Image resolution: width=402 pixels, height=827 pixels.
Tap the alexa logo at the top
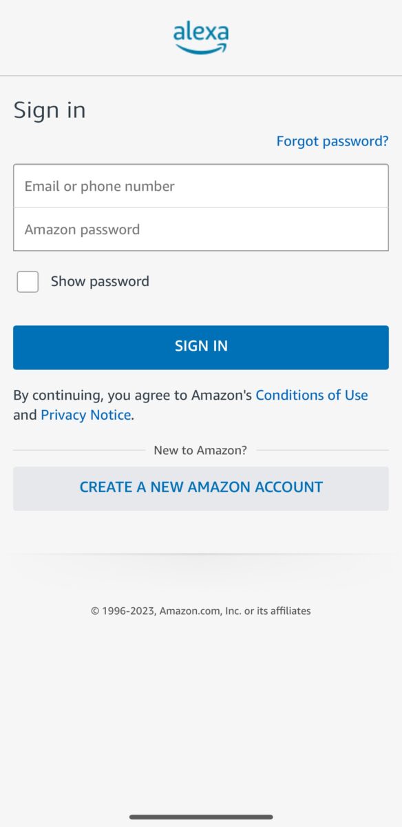click(x=201, y=37)
